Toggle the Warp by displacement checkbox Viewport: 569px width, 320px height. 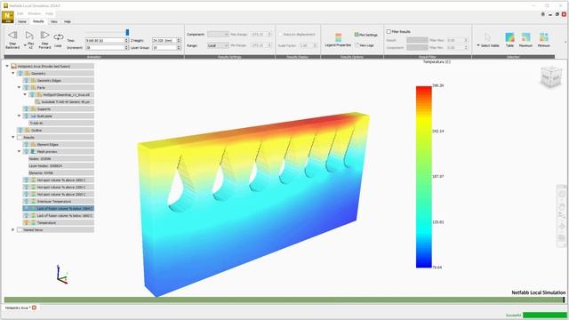click(x=280, y=34)
